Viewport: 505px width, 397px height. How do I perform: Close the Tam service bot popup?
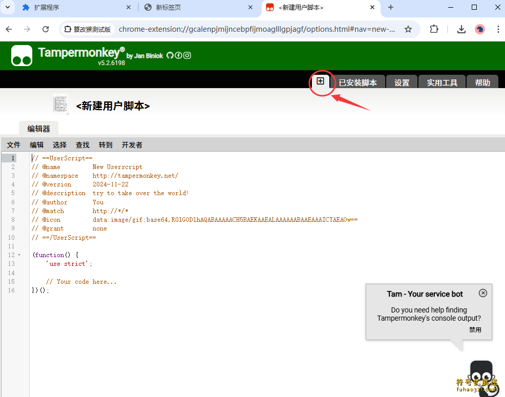click(483, 293)
